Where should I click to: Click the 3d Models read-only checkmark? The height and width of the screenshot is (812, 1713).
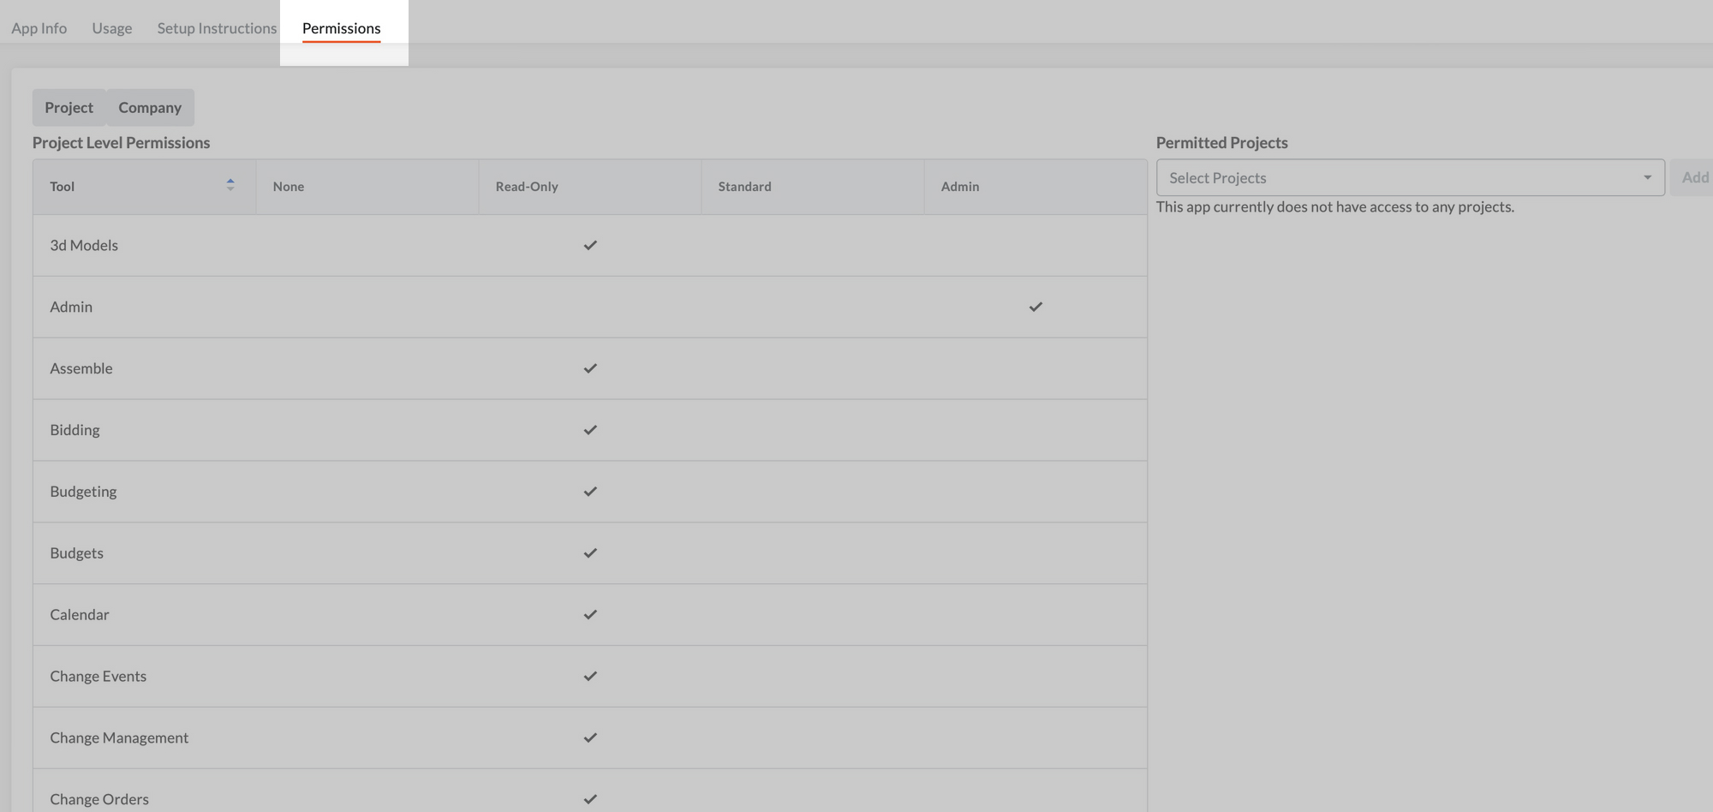point(590,245)
